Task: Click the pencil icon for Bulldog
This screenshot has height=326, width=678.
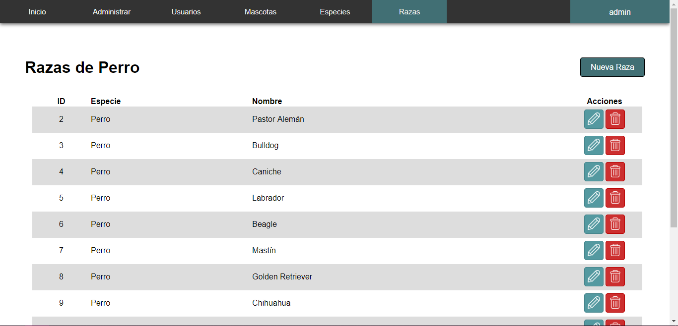Action: [x=594, y=145]
